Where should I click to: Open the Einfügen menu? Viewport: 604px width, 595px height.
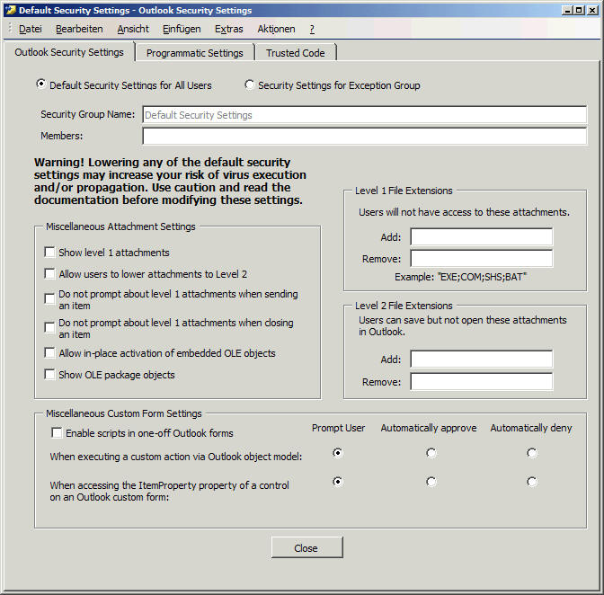pyautogui.click(x=182, y=30)
